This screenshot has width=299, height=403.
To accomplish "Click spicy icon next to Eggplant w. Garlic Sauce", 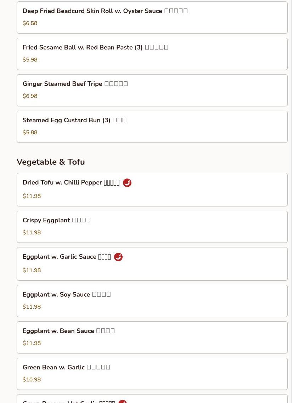I will [x=118, y=257].
